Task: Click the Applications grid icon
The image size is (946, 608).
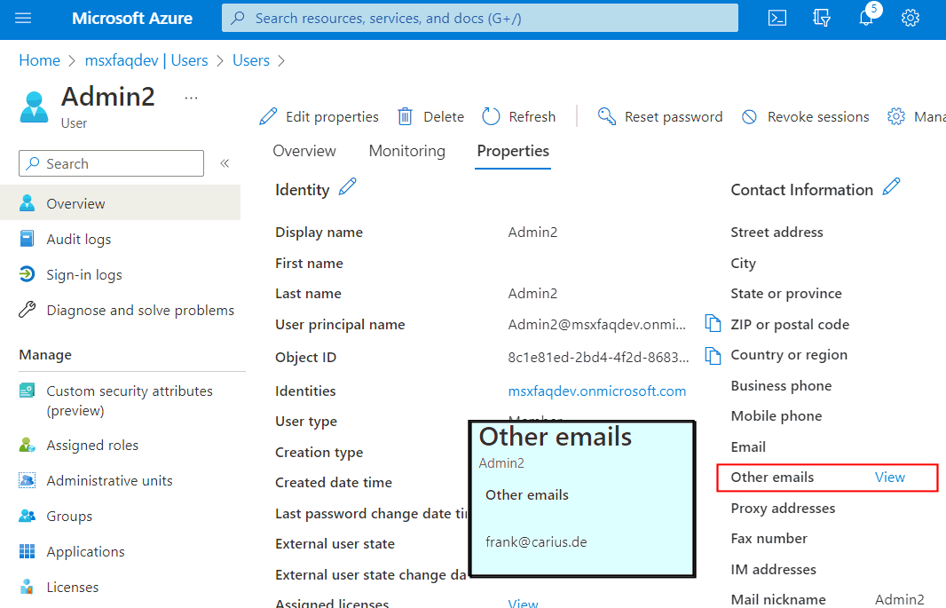Action: (27, 551)
